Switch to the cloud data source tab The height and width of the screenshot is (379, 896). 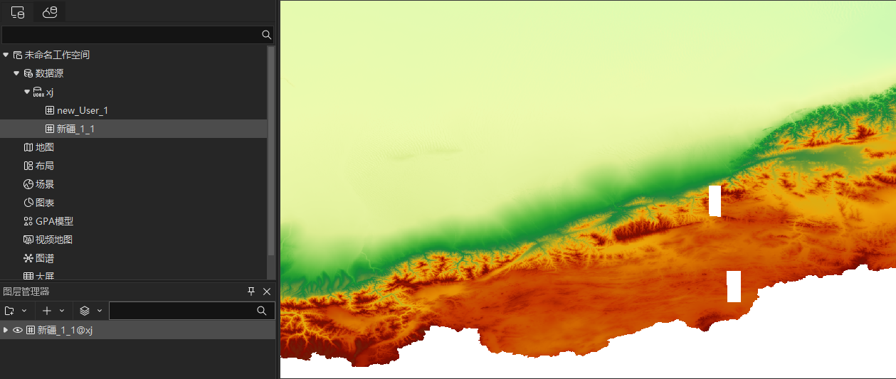click(49, 12)
